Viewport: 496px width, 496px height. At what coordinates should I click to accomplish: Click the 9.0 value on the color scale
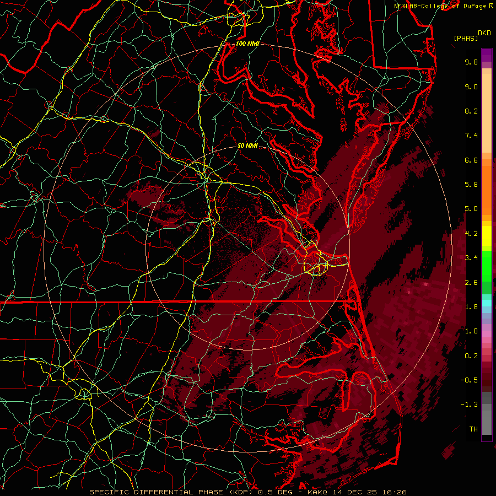[471, 87]
